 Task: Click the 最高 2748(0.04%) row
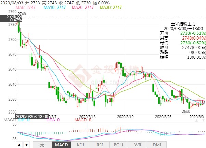point(183,38)
